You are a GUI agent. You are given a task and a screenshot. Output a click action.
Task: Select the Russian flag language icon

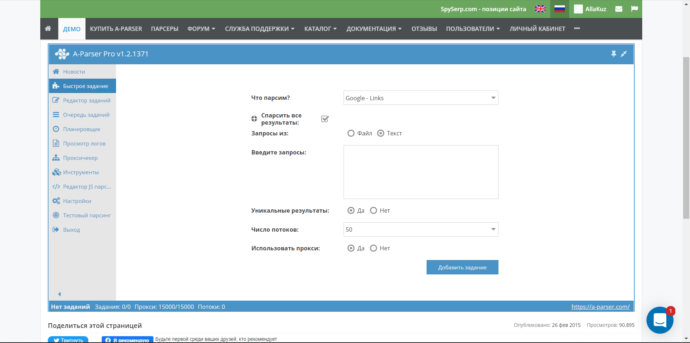pos(560,9)
